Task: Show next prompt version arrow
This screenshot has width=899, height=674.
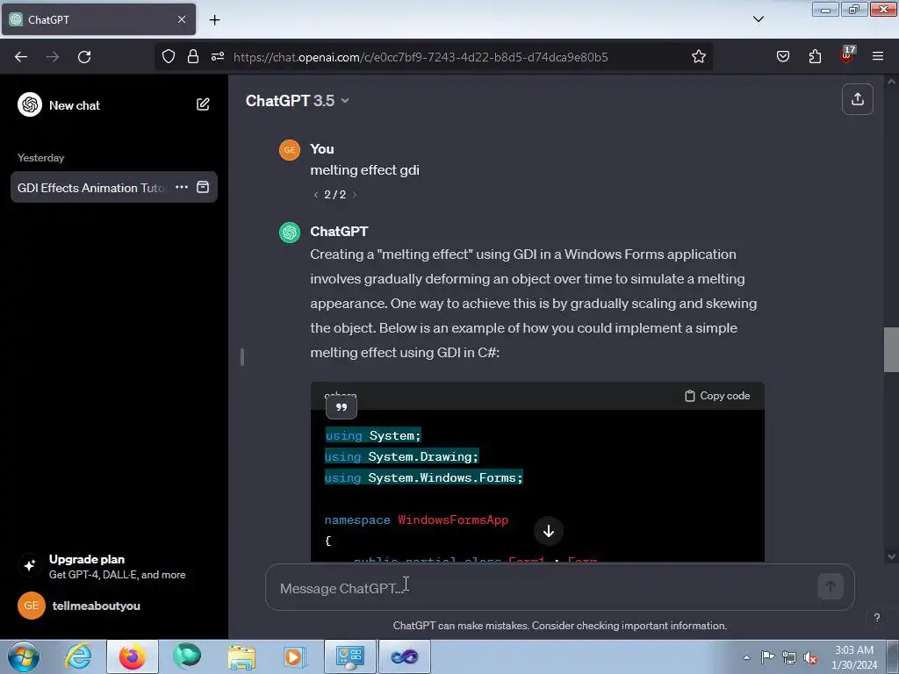Action: [355, 195]
